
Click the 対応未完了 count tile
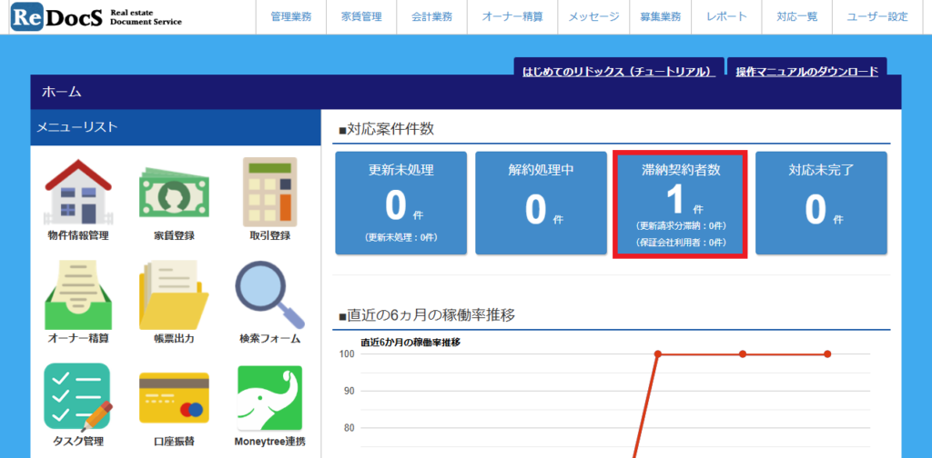[x=822, y=203]
